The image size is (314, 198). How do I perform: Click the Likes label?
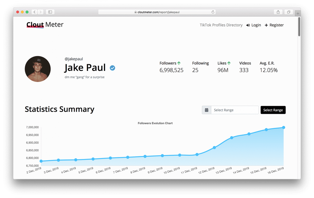click(x=222, y=63)
